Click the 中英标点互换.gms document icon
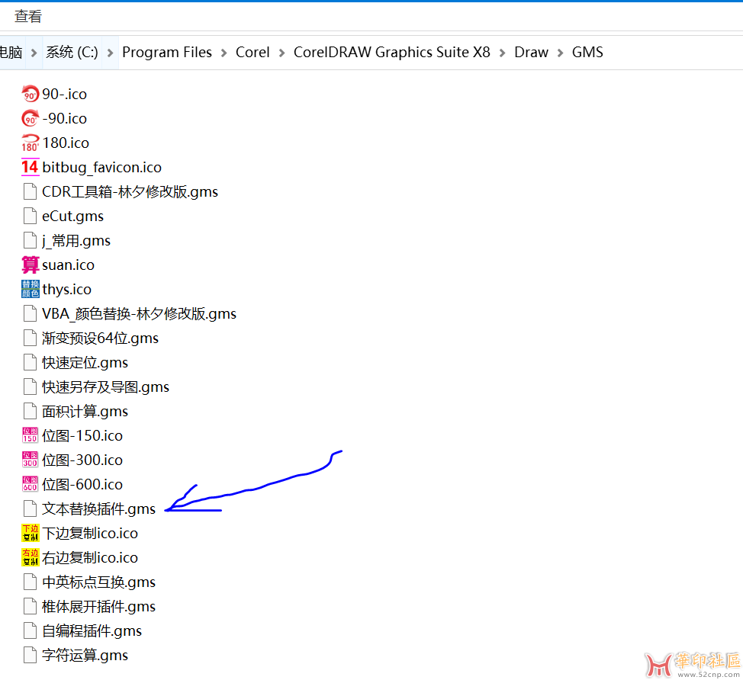This screenshot has width=743, height=680. 30,582
